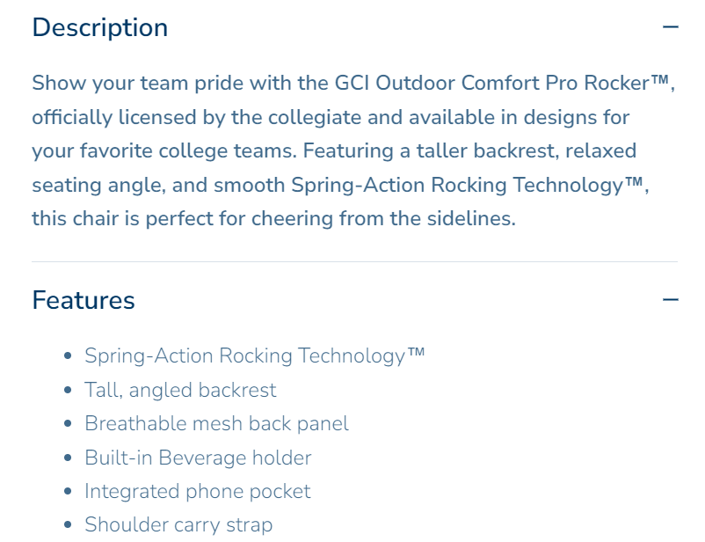Click the bullet beside Shoulder carry strap
705x542 pixels.
(69, 526)
